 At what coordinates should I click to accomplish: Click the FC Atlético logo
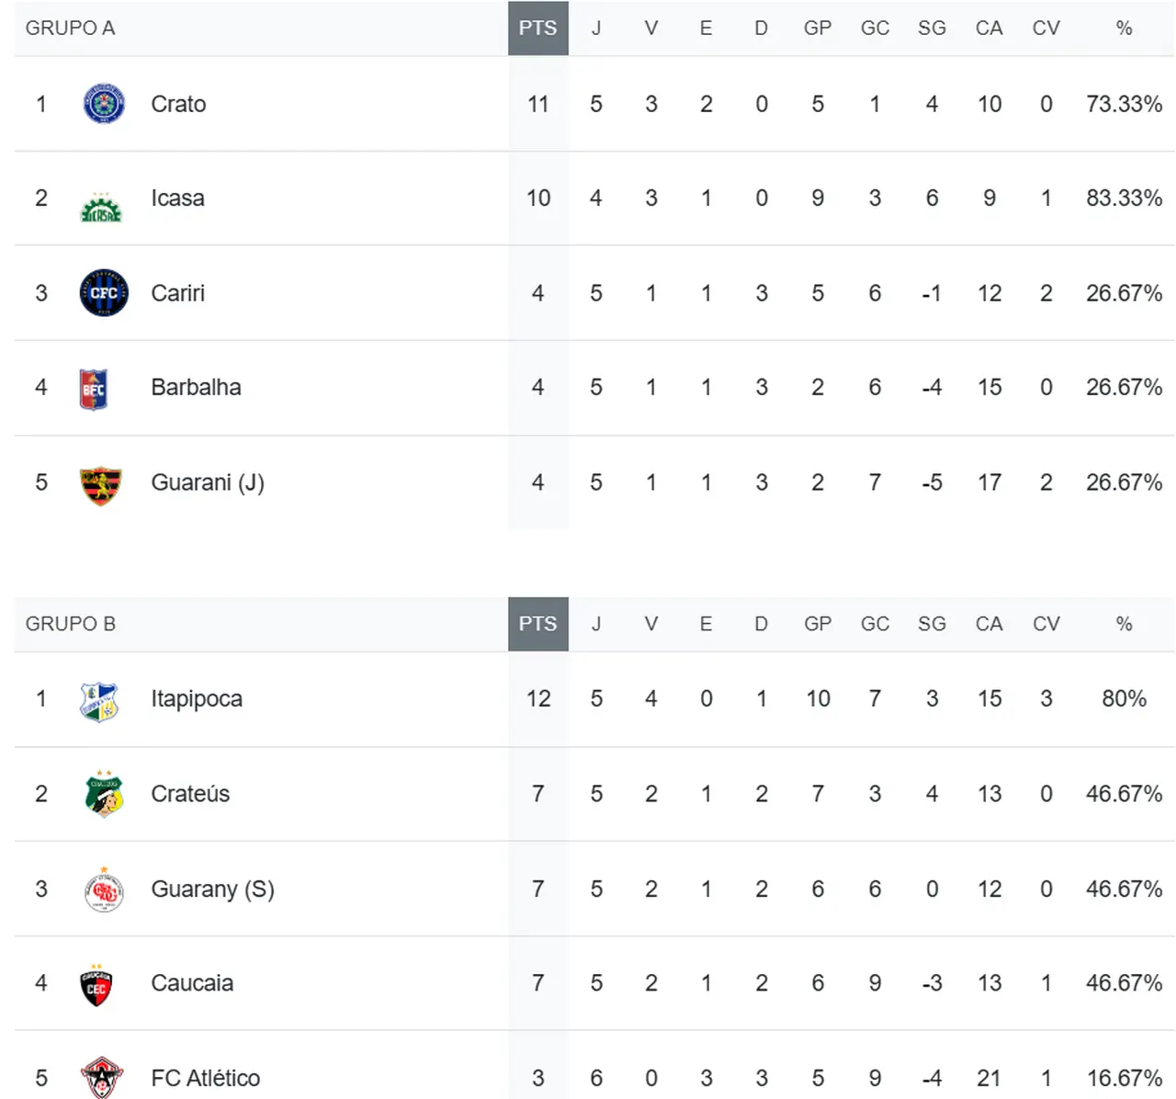click(x=101, y=1078)
